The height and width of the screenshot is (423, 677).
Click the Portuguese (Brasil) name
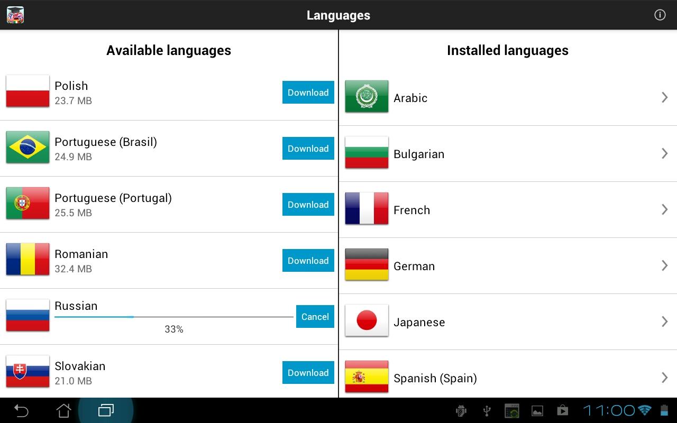pyautogui.click(x=106, y=142)
